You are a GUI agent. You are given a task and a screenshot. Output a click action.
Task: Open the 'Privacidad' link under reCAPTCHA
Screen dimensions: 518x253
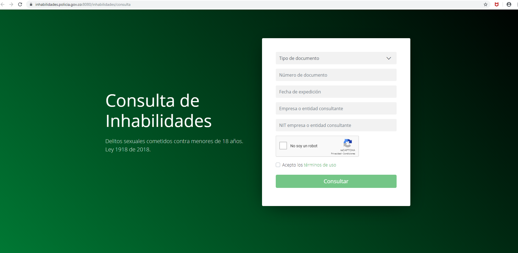[x=336, y=154]
